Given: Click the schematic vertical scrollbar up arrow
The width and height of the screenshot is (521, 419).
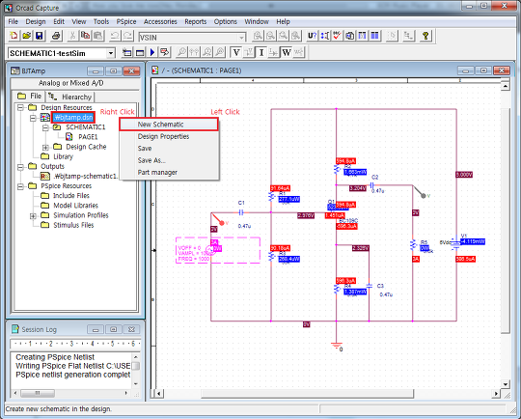Looking at the screenshot, I should click(x=505, y=86).
